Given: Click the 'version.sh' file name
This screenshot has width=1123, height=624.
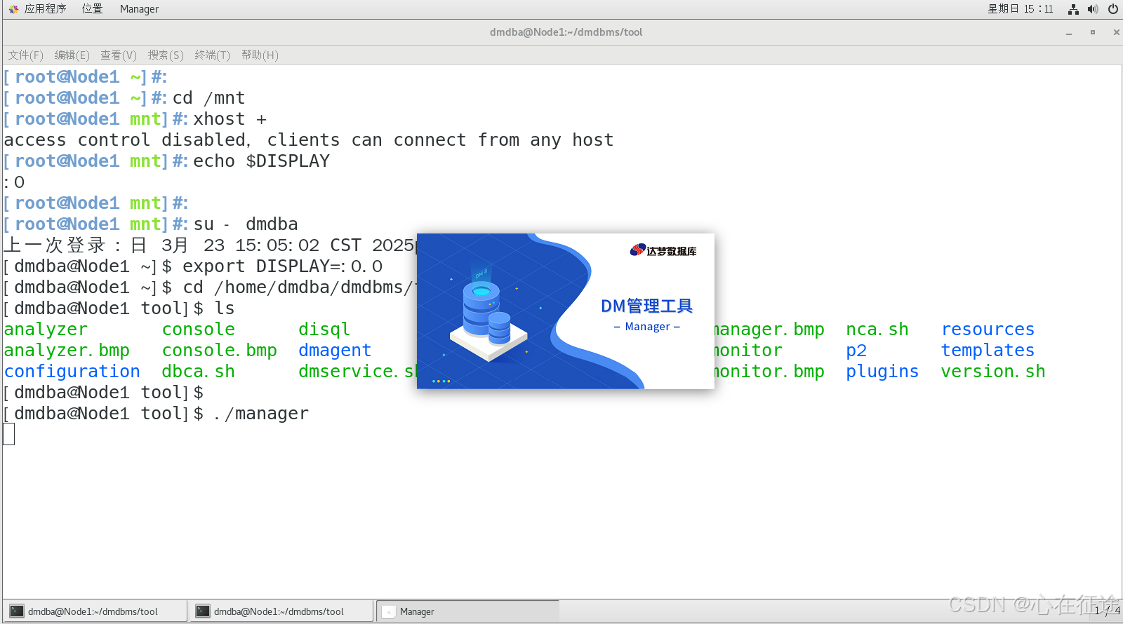Looking at the screenshot, I should 993,372.
